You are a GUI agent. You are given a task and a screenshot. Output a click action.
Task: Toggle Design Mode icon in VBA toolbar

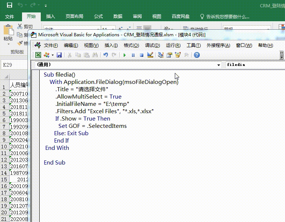point(150,55)
